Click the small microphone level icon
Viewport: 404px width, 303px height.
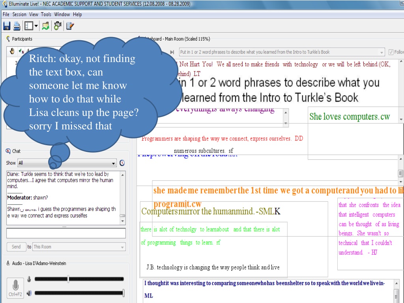[x=29, y=279]
